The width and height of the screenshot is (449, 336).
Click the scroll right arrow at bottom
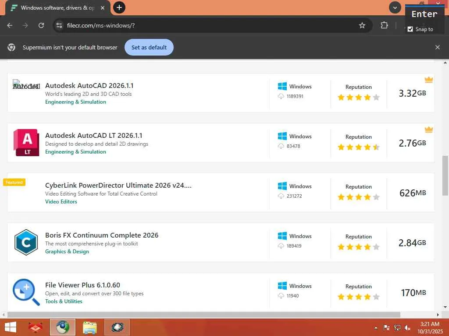point(438,315)
